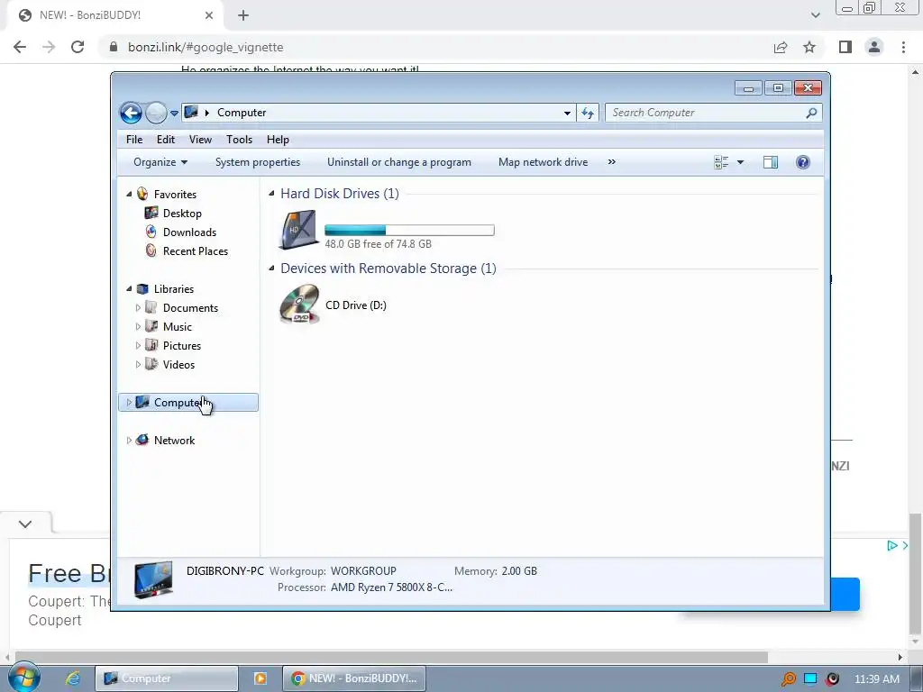923x692 pixels.
Task: Click the Explorer refresh button
Action: (588, 113)
